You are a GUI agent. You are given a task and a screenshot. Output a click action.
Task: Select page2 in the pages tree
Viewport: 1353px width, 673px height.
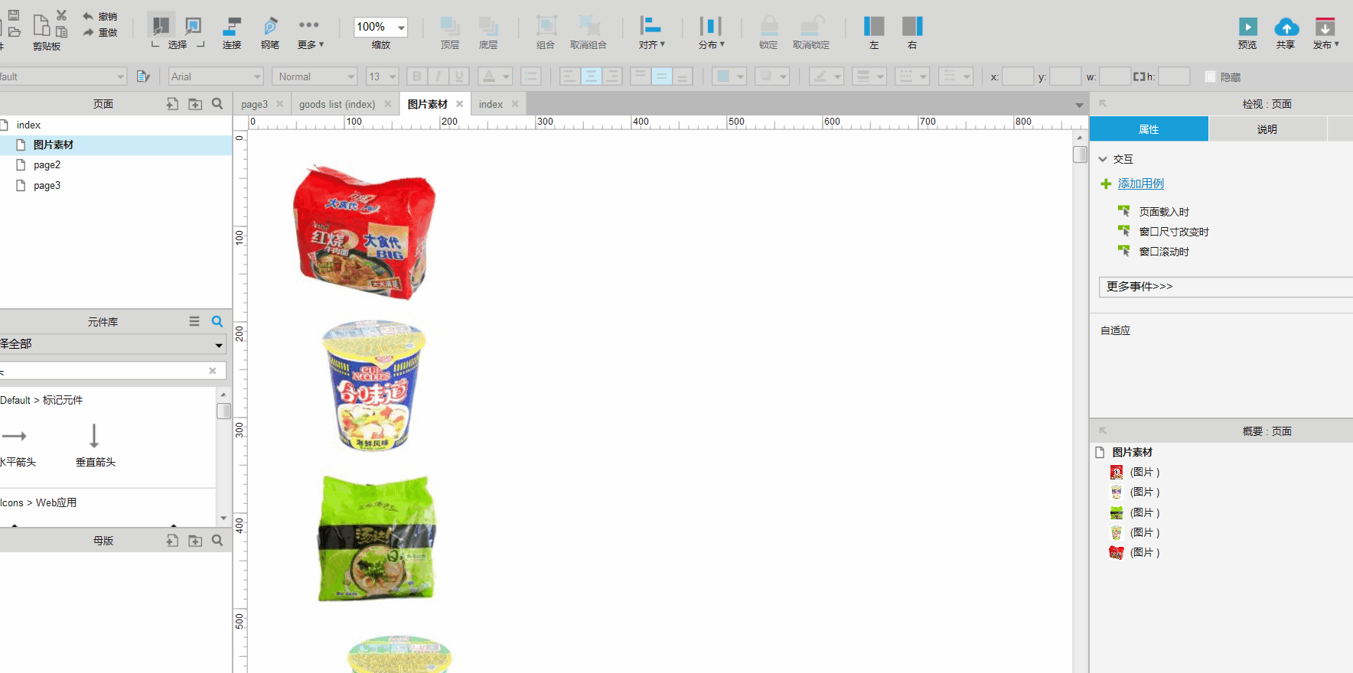[47, 165]
